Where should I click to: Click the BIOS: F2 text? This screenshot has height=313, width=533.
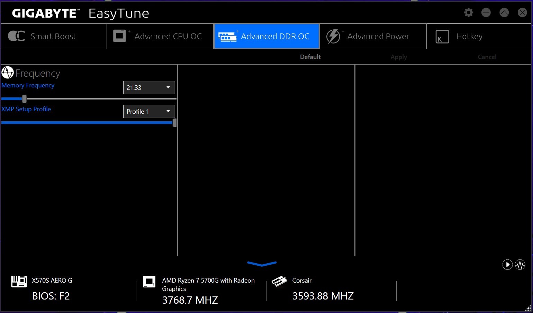click(51, 296)
